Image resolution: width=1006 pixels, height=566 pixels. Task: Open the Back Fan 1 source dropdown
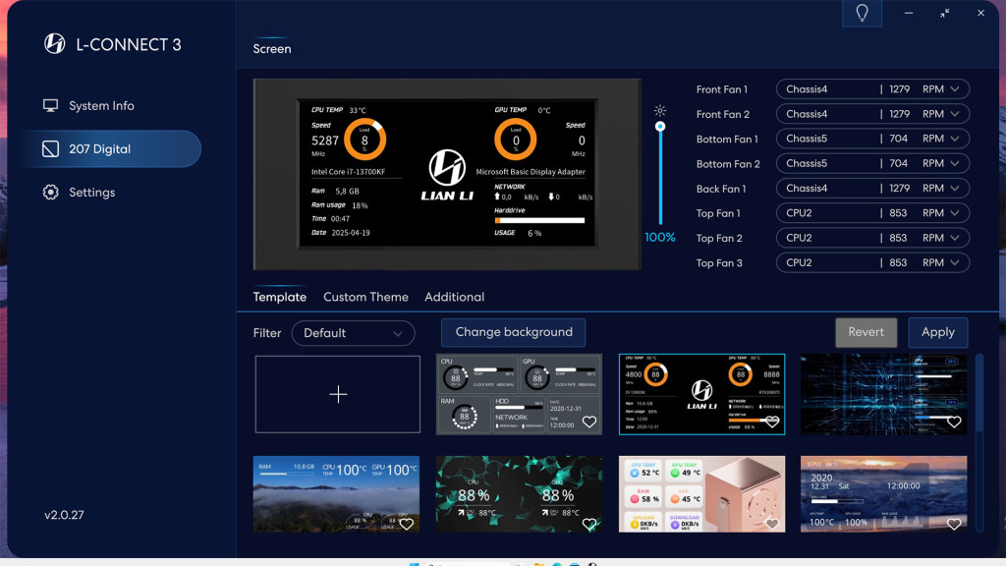pyautogui.click(x=872, y=188)
